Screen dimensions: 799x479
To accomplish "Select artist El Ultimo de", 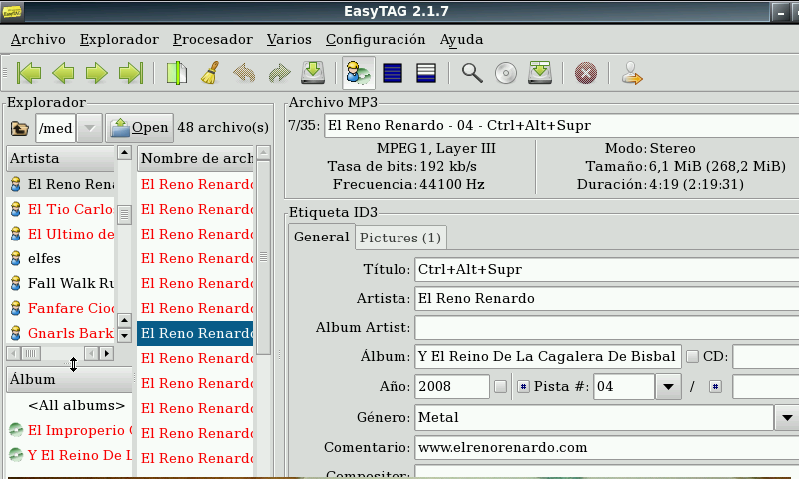I will coord(61,234).
